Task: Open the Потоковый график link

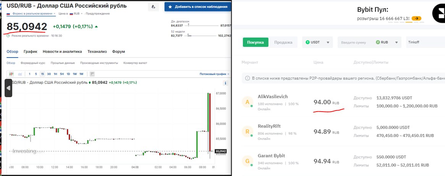Action: (214, 74)
